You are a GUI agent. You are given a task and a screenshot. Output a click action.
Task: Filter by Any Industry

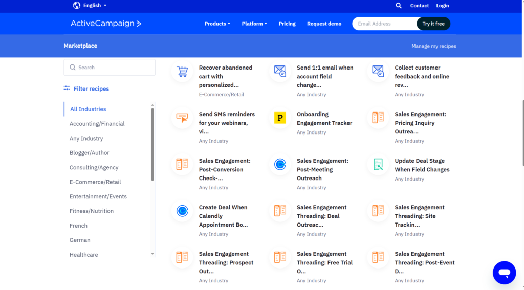coord(86,138)
